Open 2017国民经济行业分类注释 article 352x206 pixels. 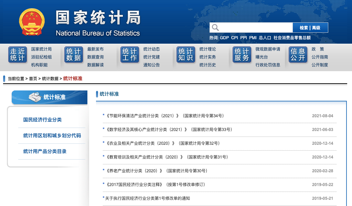pyautogui.click(x=155, y=184)
